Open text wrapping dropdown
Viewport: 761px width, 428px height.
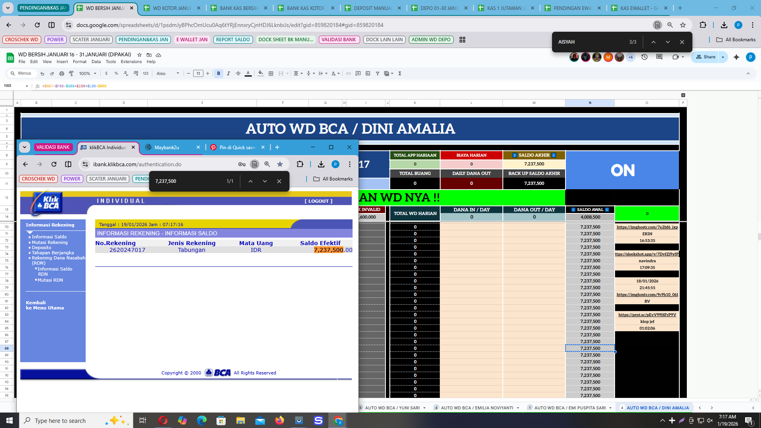coord(322,73)
